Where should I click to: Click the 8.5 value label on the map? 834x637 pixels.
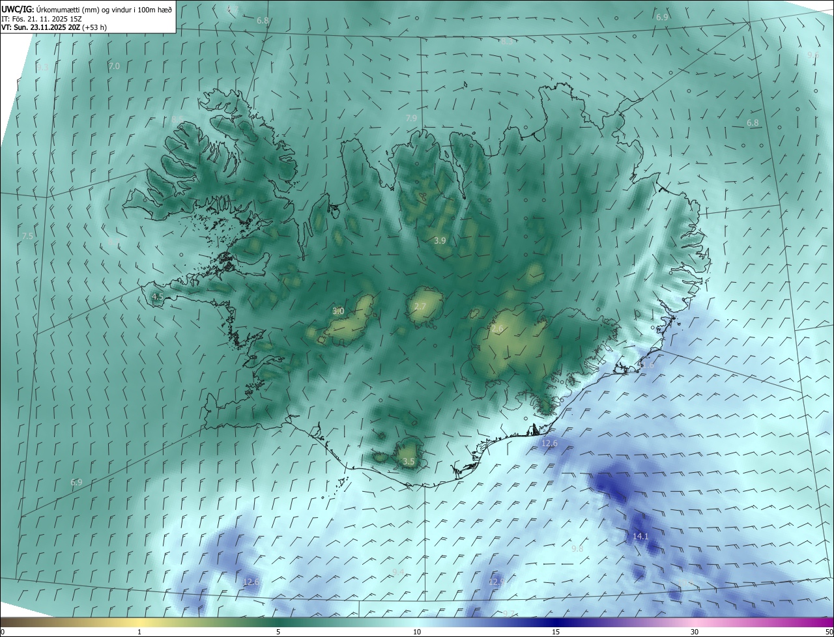pos(177,119)
